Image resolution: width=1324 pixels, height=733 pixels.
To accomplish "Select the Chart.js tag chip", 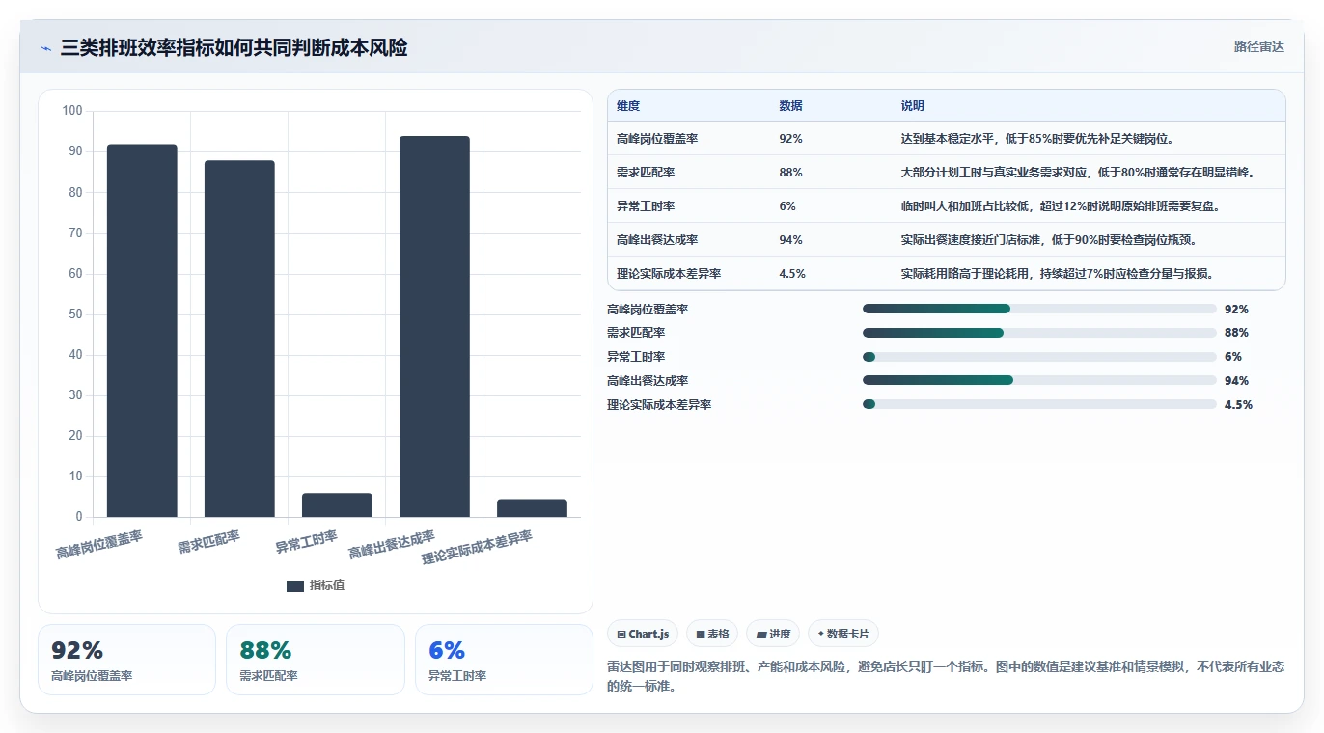I will pyautogui.click(x=643, y=634).
